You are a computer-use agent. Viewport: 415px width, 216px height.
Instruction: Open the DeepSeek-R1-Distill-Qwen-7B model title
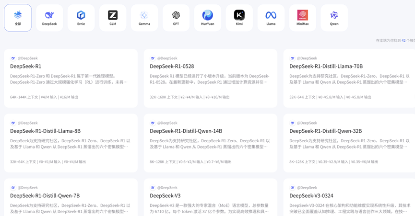[x=45, y=196]
